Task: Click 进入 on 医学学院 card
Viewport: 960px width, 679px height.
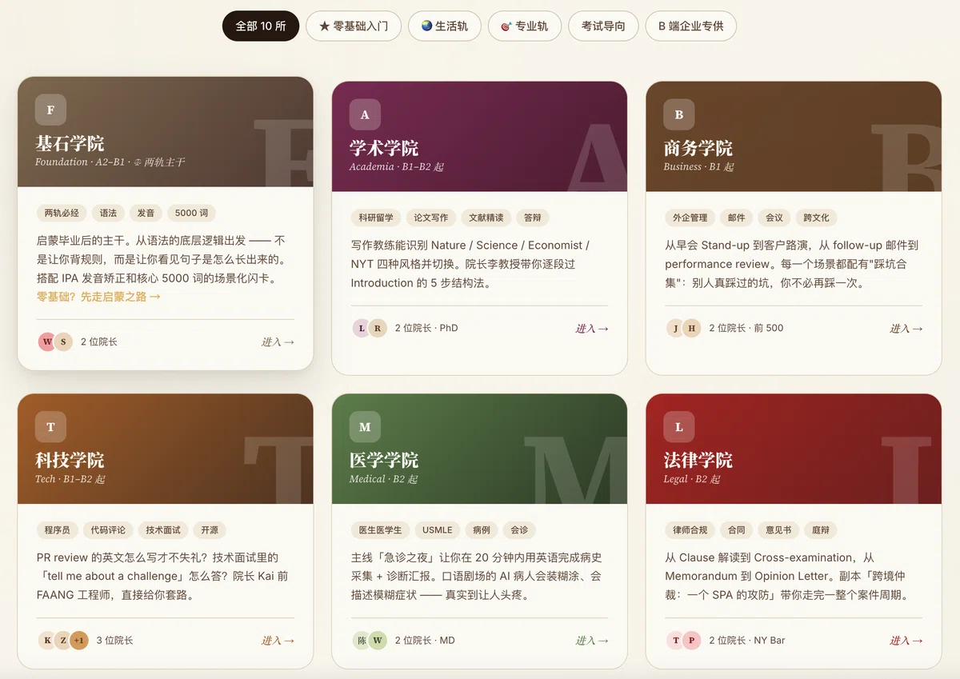Action: 592,641
